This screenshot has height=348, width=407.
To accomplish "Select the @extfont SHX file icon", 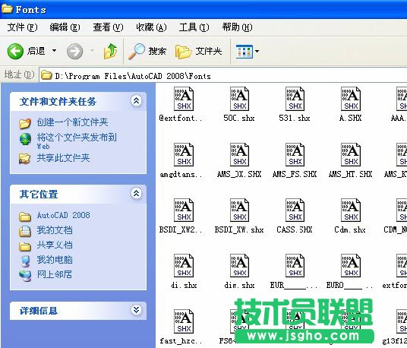I will 184,99.
